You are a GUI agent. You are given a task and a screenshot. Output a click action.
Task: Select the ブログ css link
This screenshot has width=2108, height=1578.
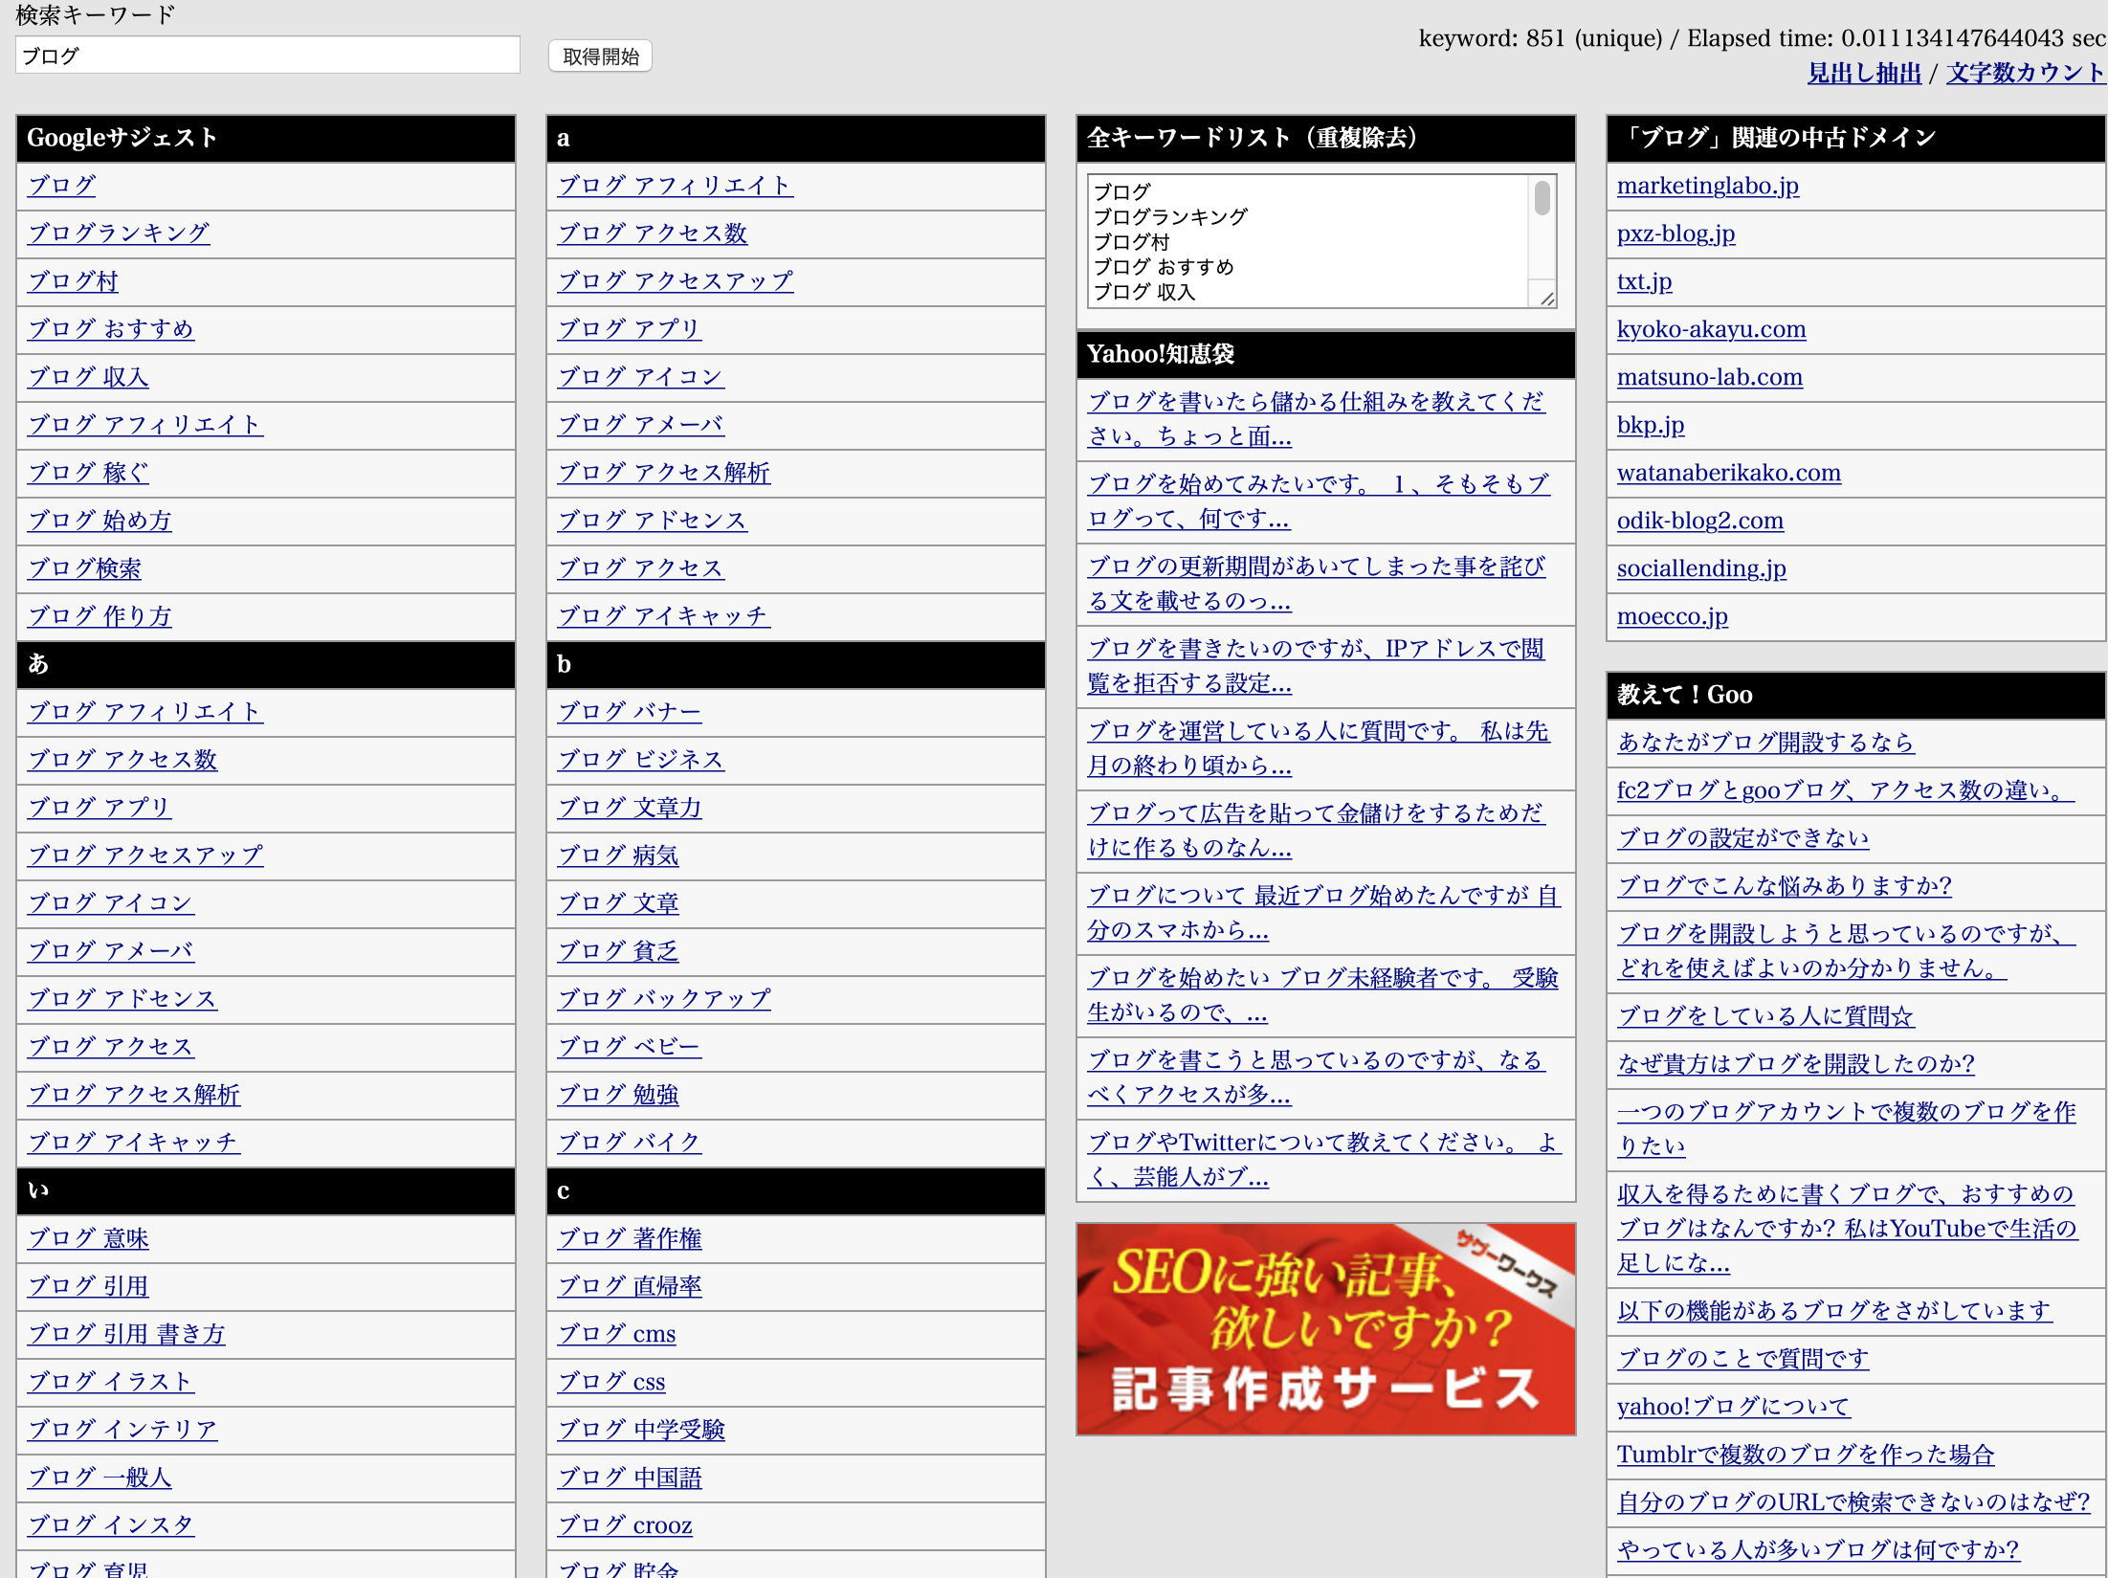pyautogui.click(x=611, y=1382)
